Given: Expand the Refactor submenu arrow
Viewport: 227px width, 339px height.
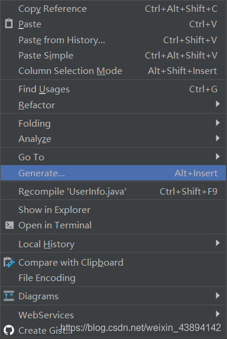Looking at the screenshot, I should pyautogui.click(x=218, y=104).
